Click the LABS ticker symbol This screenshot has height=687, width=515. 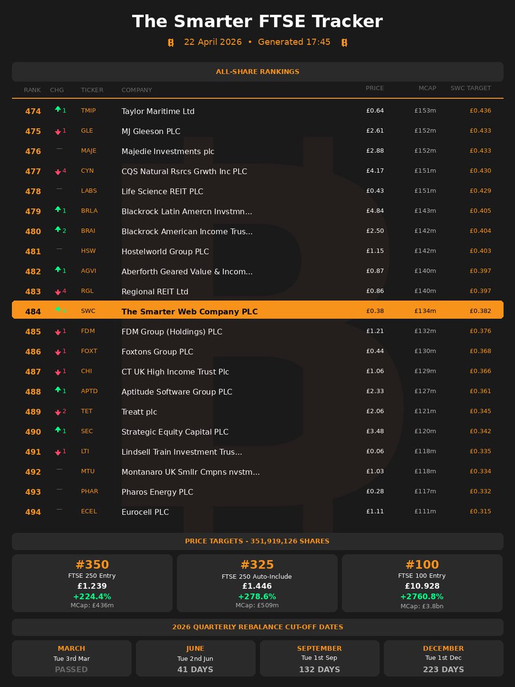pyautogui.click(x=89, y=191)
